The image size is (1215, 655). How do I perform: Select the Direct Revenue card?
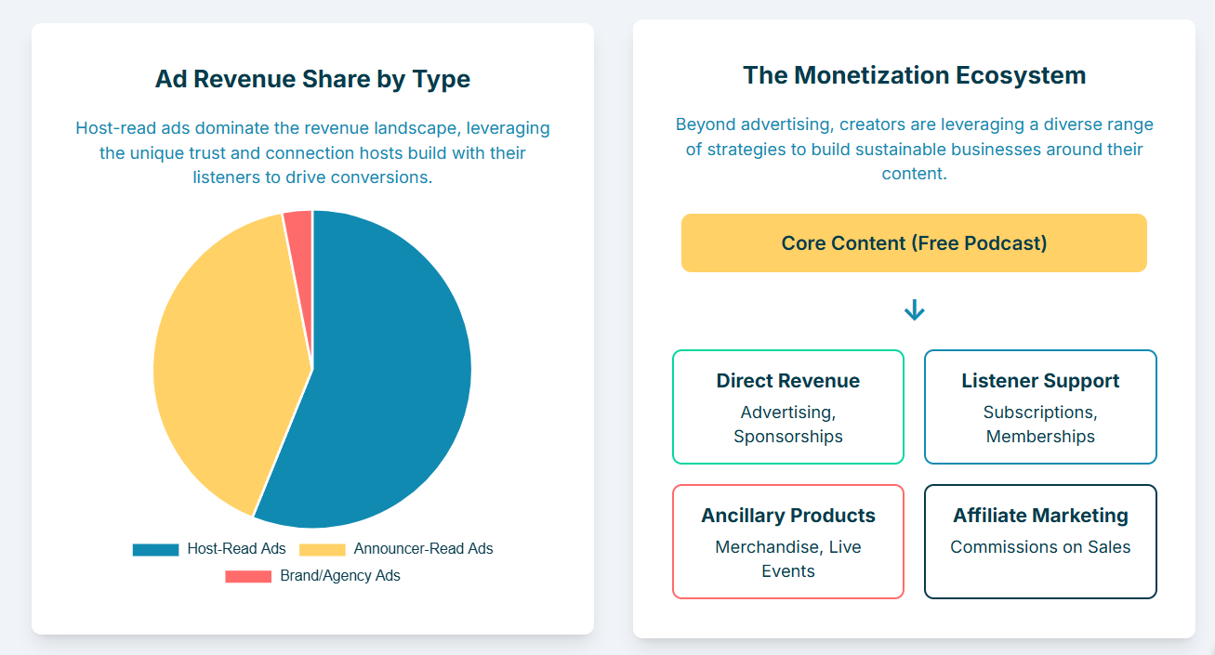[788, 407]
